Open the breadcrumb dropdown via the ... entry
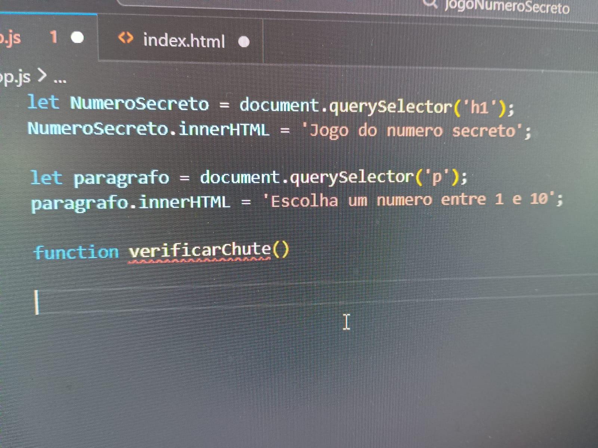Viewport: 598px width, 448px height. [x=60, y=79]
